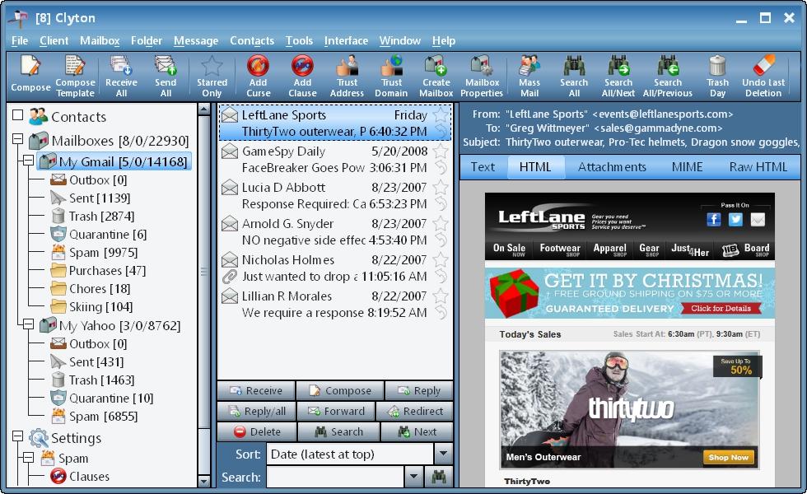This screenshot has width=807, height=494.
Task: Click the Redirect button
Action: pos(415,411)
